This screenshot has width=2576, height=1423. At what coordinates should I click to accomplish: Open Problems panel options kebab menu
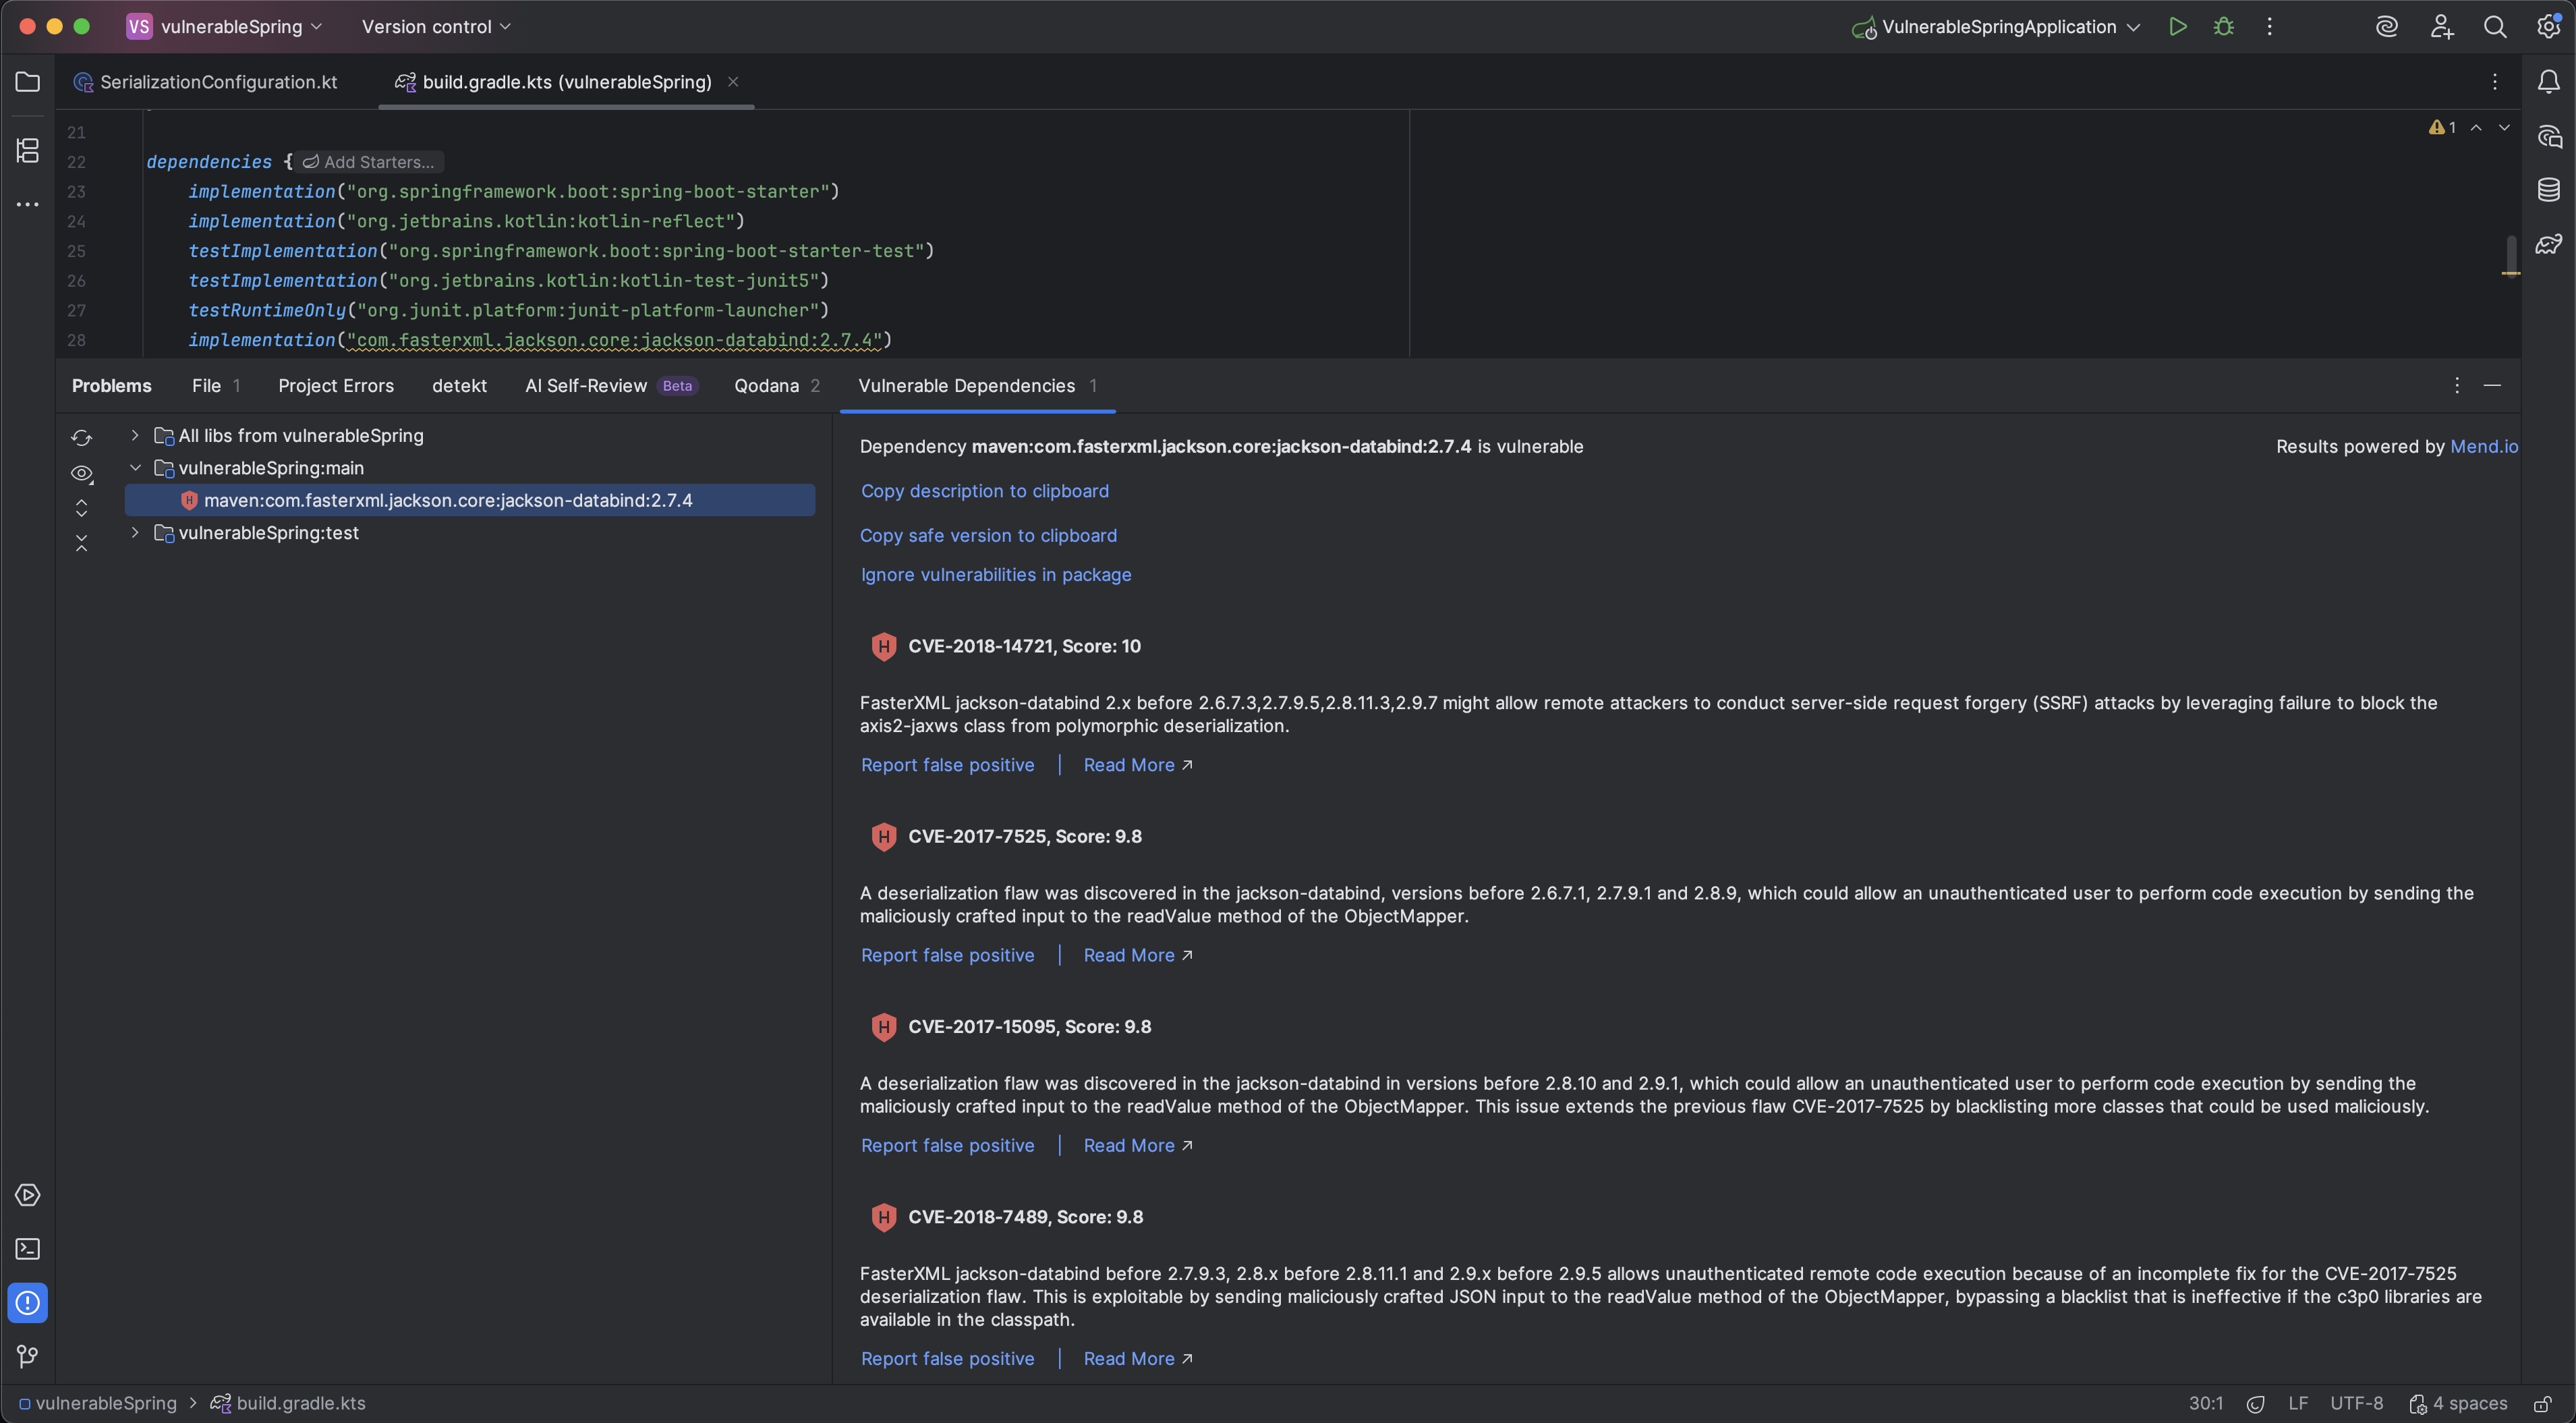2457,386
